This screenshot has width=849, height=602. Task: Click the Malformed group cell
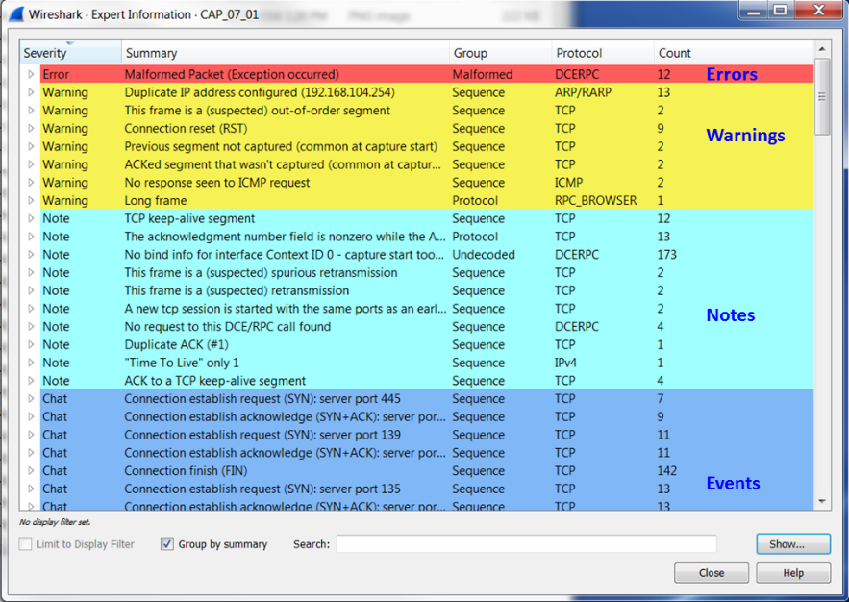click(x=483, y=75)
